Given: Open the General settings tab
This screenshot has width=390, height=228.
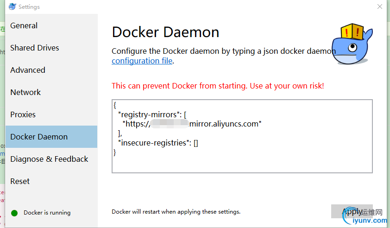Looking at the screenshot, I should [x=24, y=26].
